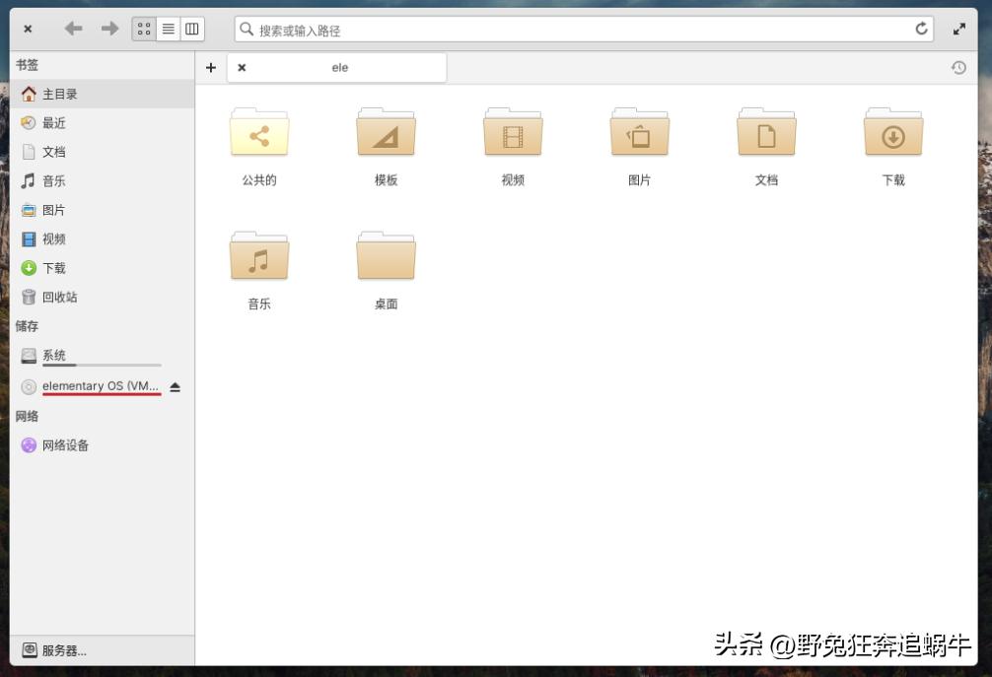Open a new tab with the plus

coord(210,67)
